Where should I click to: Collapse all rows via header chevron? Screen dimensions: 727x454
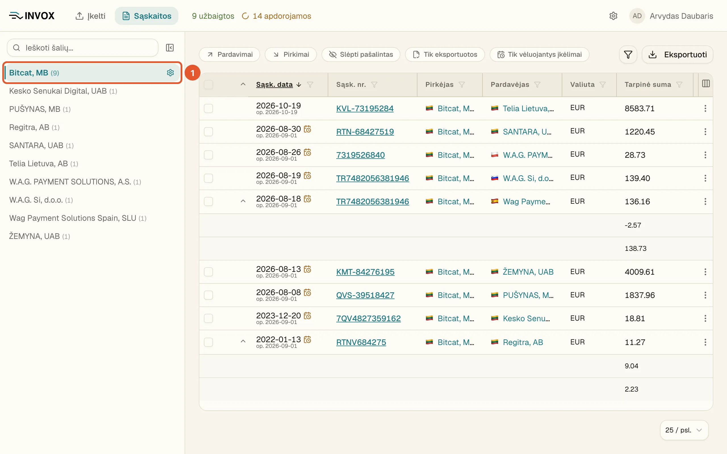point(243,84)
